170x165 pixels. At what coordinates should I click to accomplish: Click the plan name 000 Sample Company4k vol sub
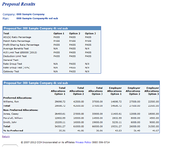pos(37,18)
